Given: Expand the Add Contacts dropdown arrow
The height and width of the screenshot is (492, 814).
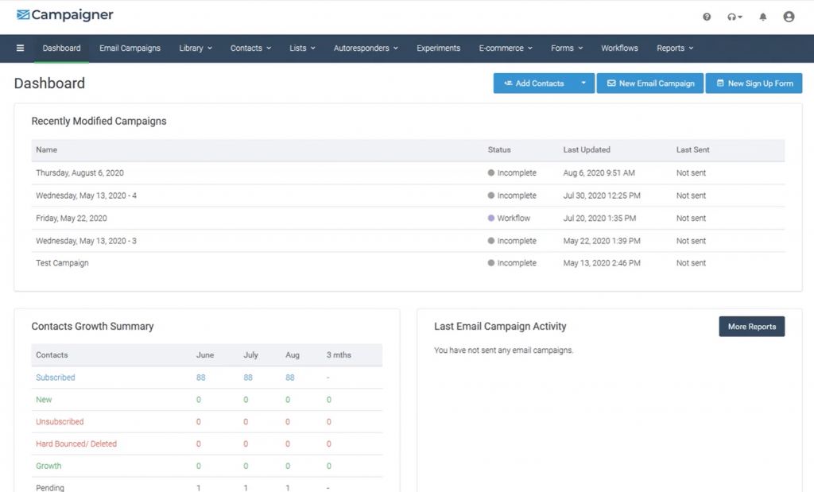Looking at the screenshot, I should pyautogui.click(x=583, y=83).
